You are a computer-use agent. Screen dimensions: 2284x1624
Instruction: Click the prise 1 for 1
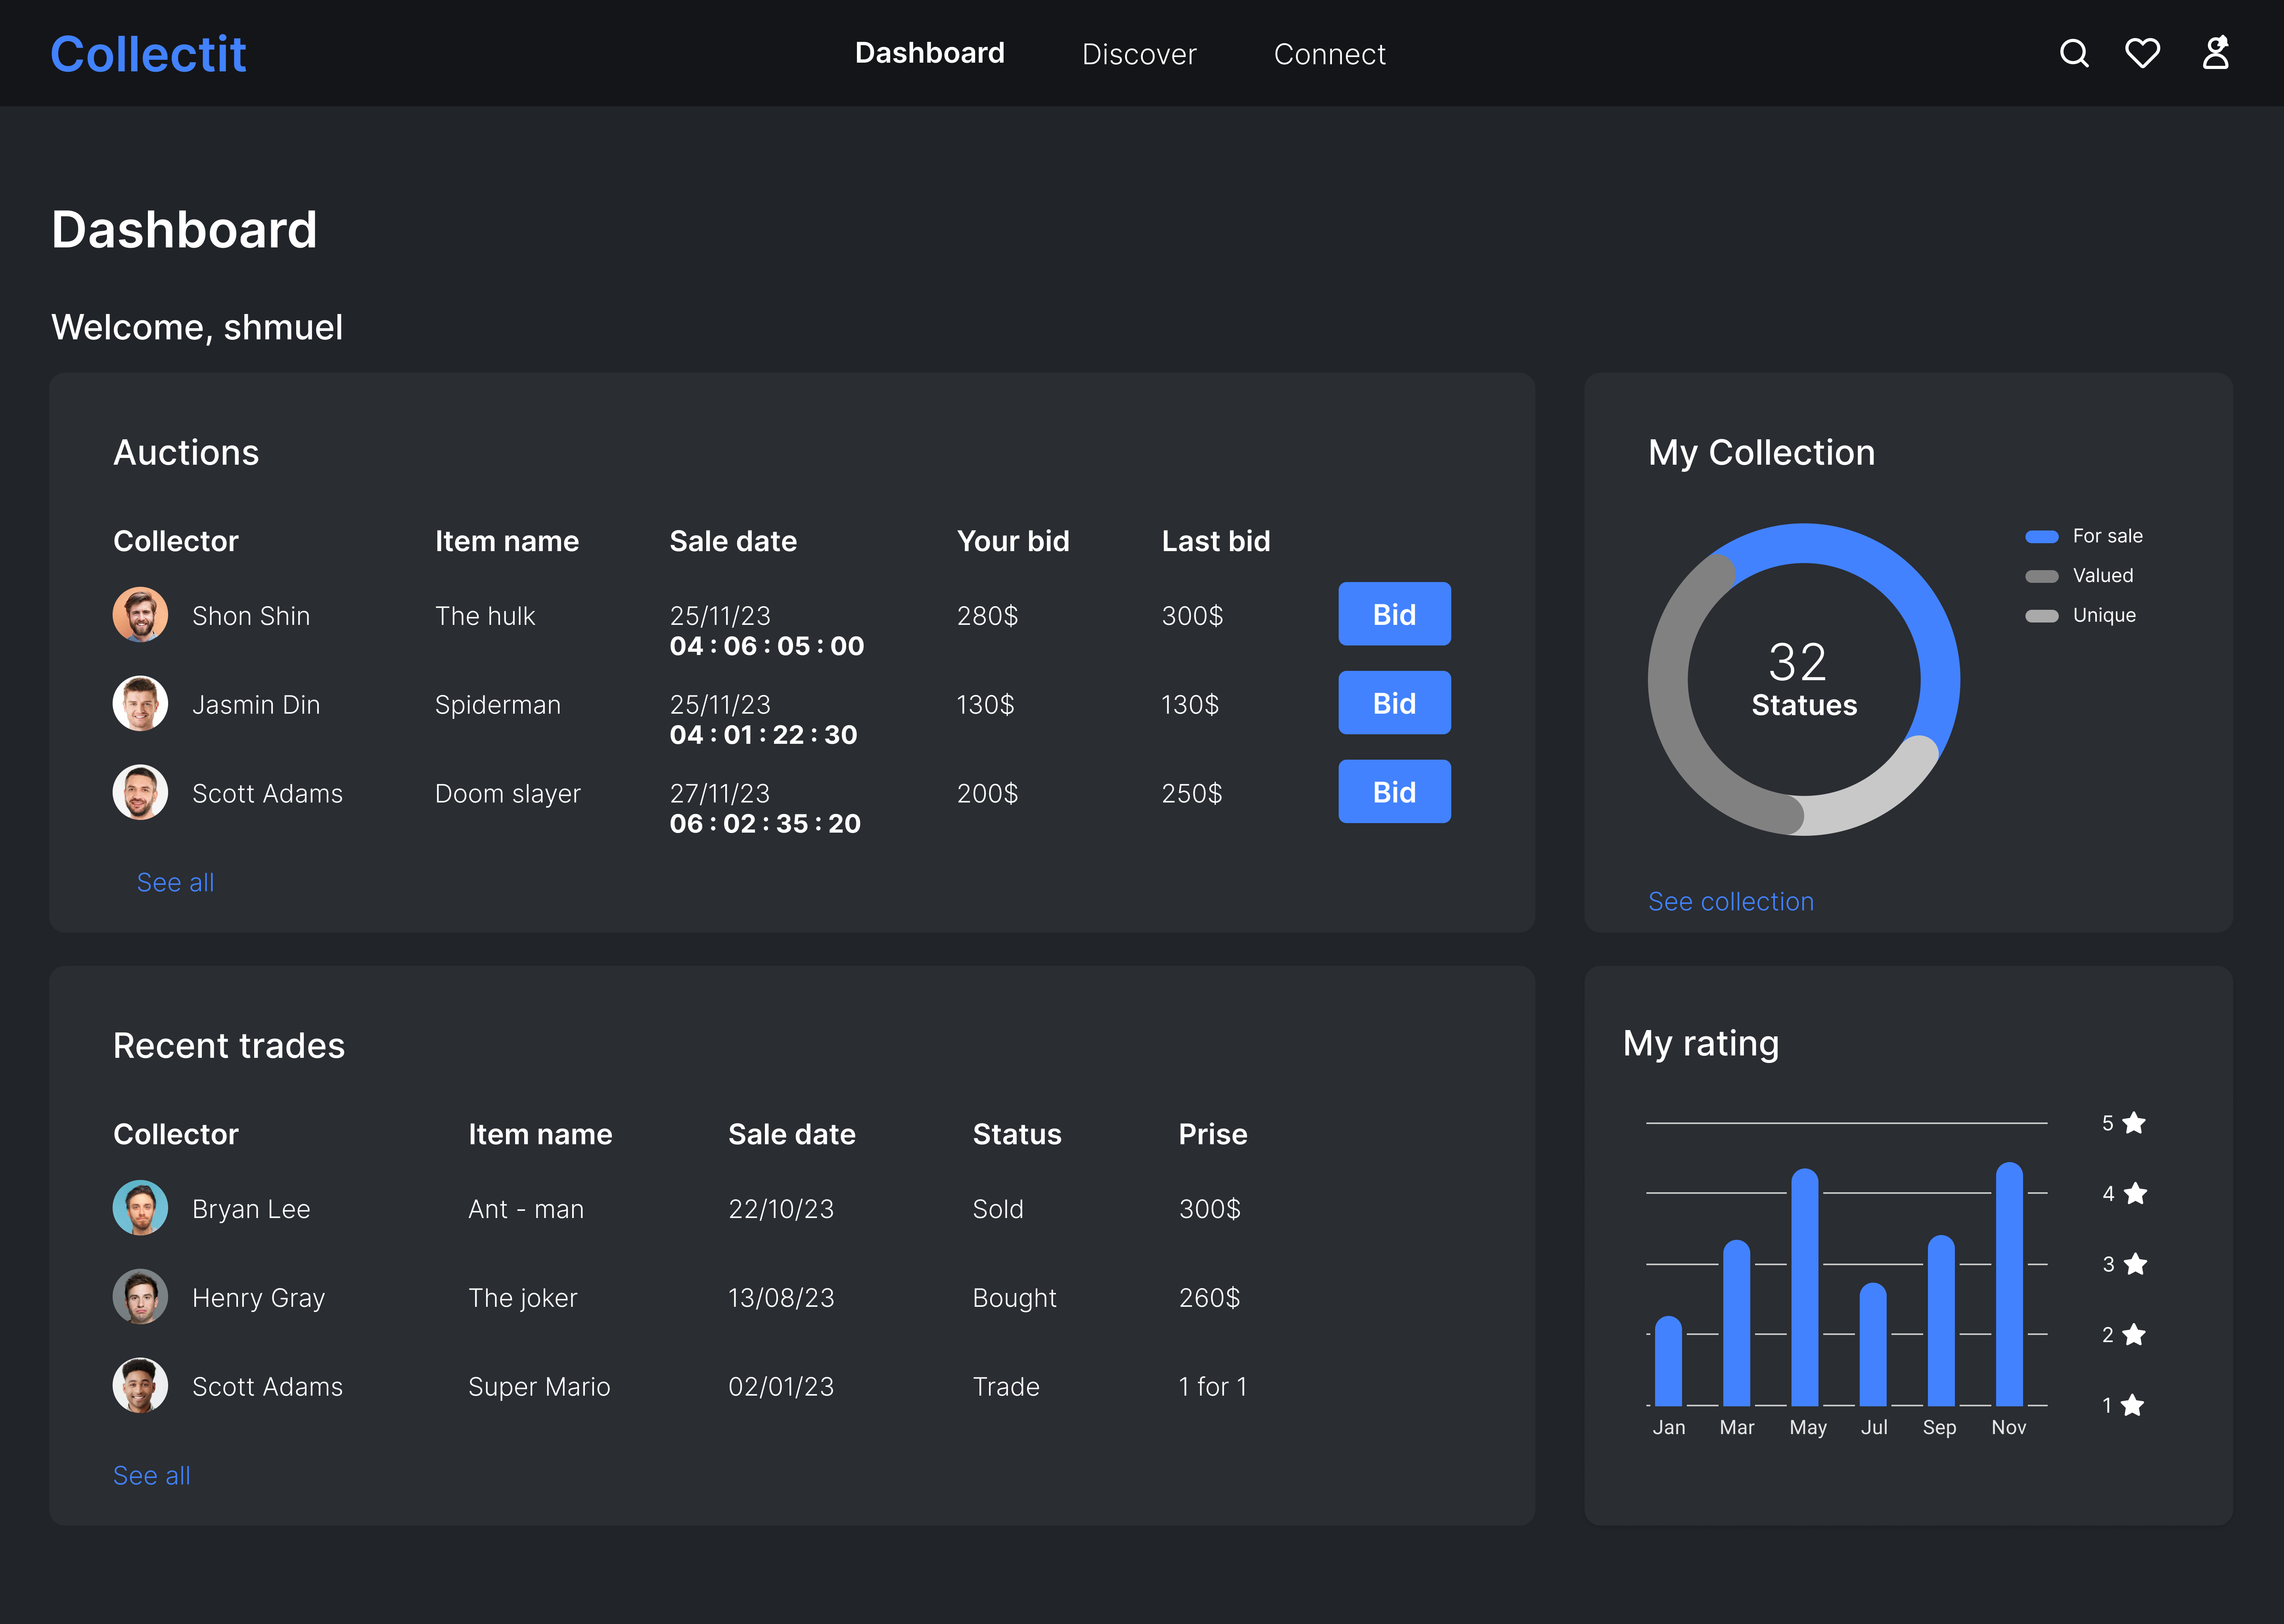[x=1212, y=1387]
